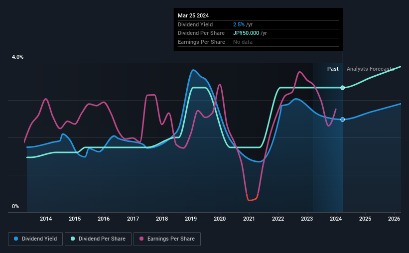Click the 4.0% y-axis label
Viewport: 409px width, 253px height.
pos(17,57)
